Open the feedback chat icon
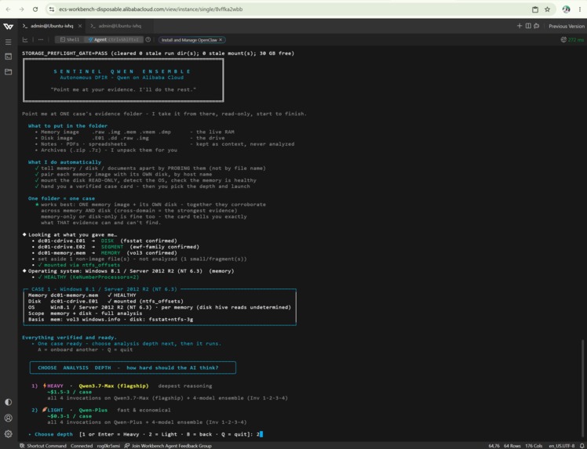 [x=537, y=26]
